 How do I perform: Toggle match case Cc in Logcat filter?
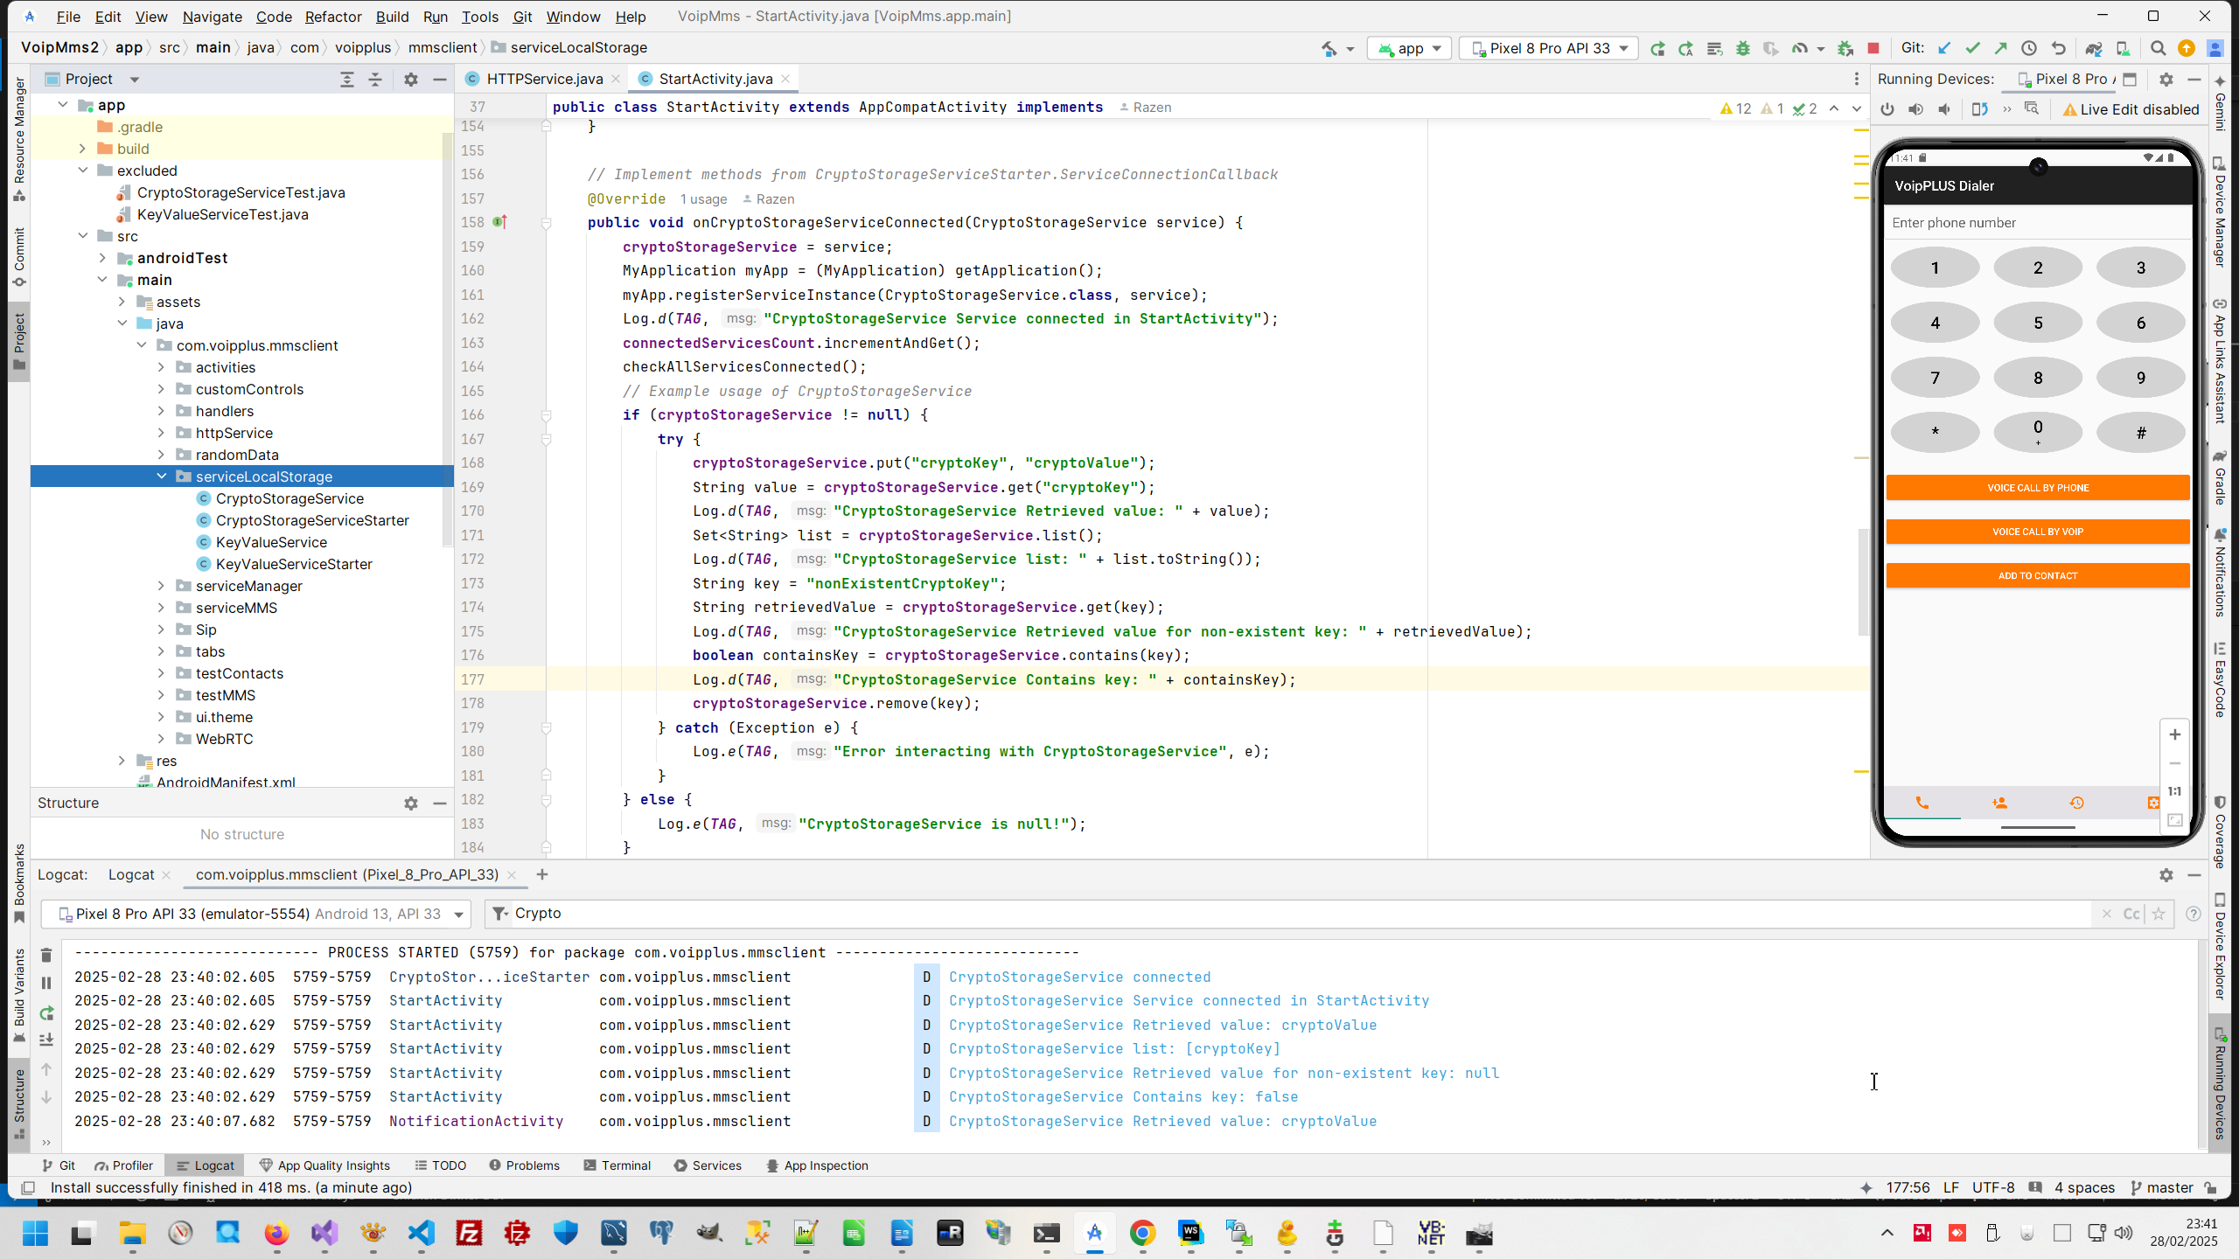pyautogui.click(x=2131, y=914)
